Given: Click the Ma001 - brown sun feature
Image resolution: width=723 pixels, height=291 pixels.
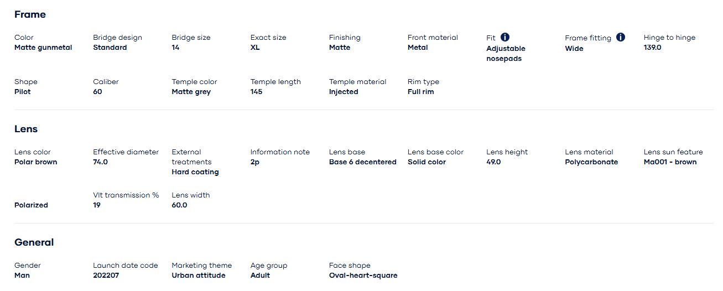Looking at the screenshot, I should (x=670, y=162).
